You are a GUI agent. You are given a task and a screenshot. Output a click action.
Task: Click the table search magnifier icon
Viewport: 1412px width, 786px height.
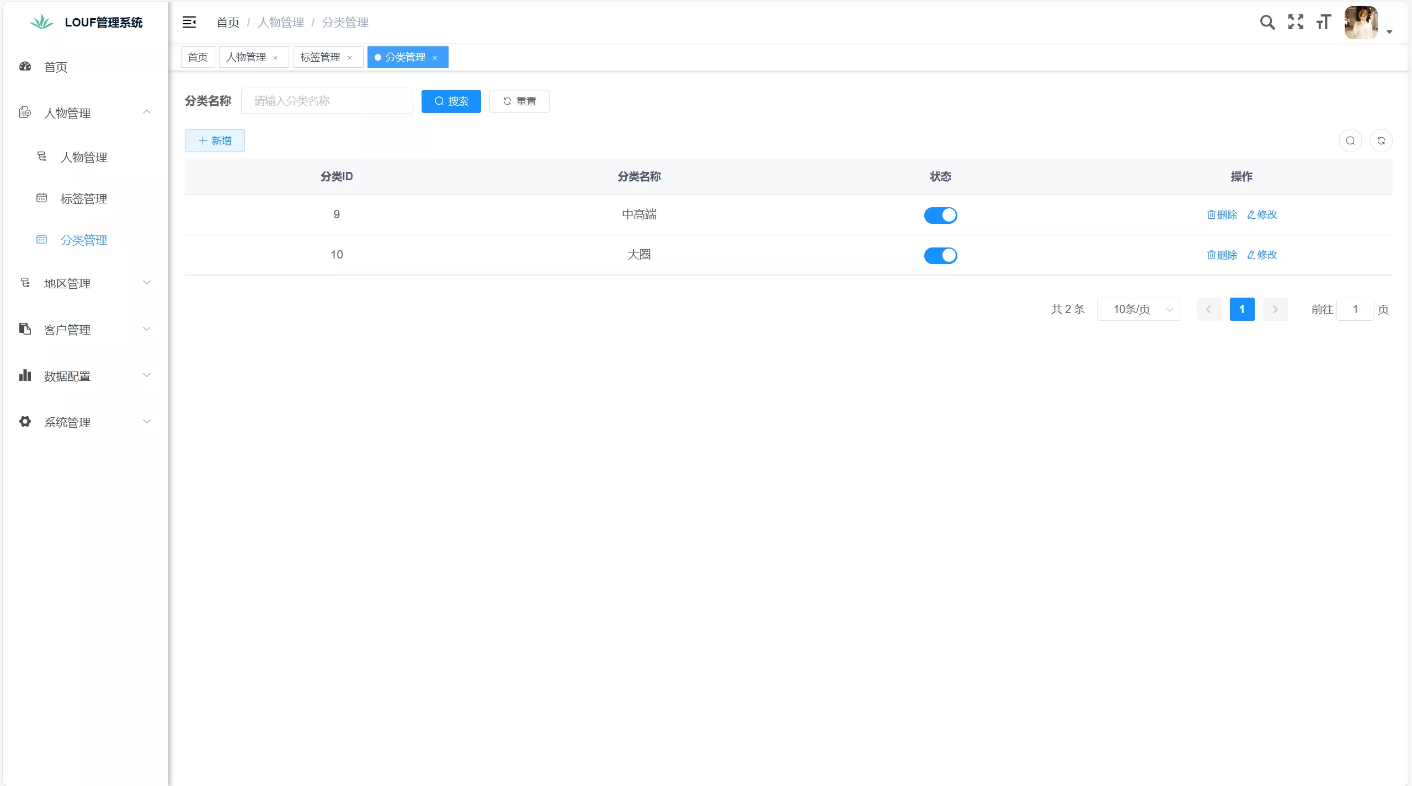(x=1350, y=141)
